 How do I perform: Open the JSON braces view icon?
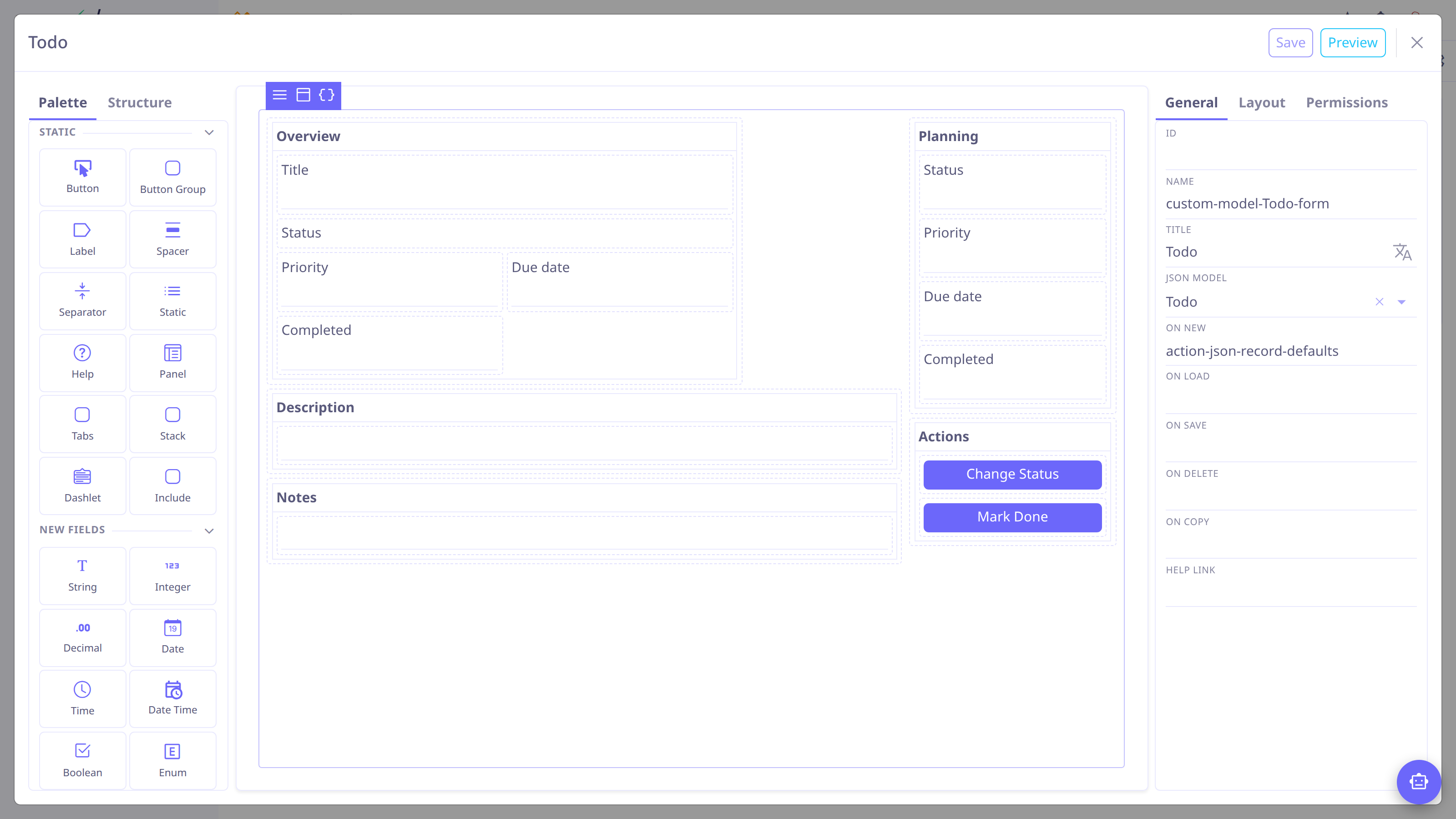tap(327, 95)
